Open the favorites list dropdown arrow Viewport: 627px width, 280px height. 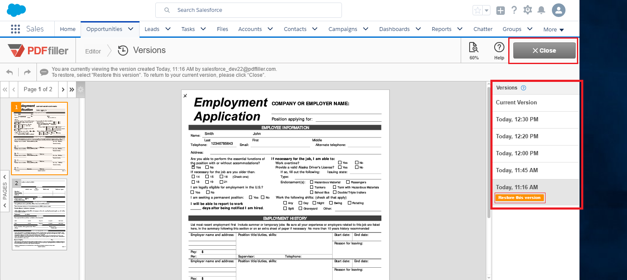tap(487, 10)
